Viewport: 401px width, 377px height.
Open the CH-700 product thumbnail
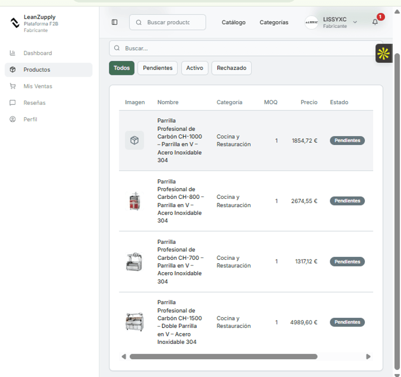click(x=135, y=261)
